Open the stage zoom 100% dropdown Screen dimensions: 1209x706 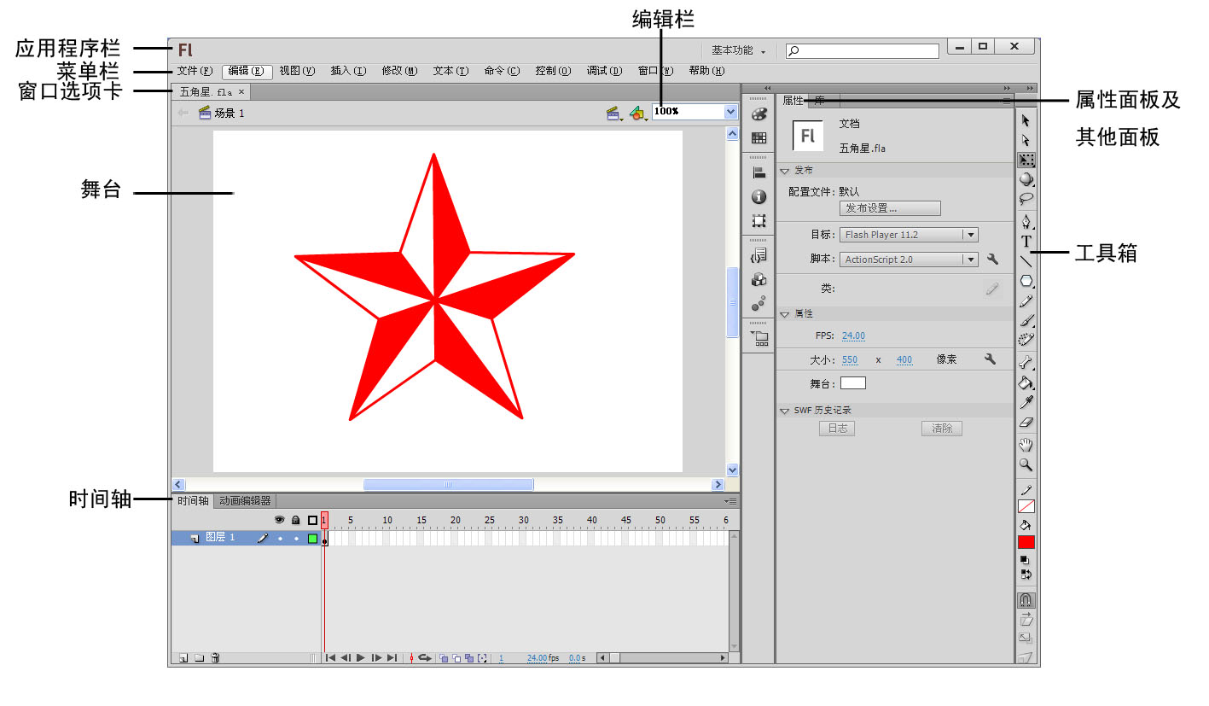pos(729,112)
